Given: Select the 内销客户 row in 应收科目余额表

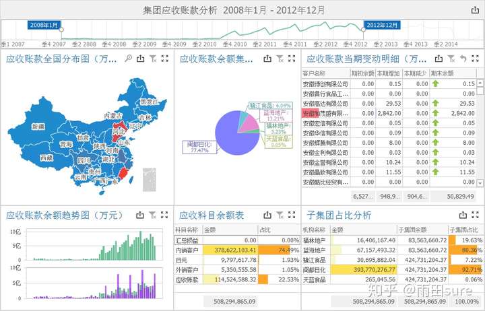Looking at the screenshot, I should tap(237, 250).
